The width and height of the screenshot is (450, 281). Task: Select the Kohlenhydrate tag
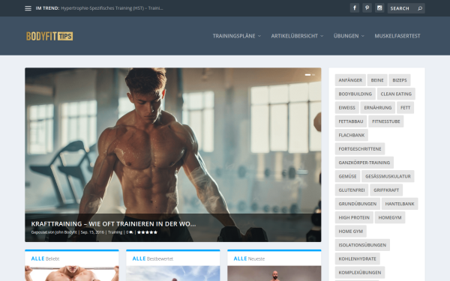coord(357,259)
